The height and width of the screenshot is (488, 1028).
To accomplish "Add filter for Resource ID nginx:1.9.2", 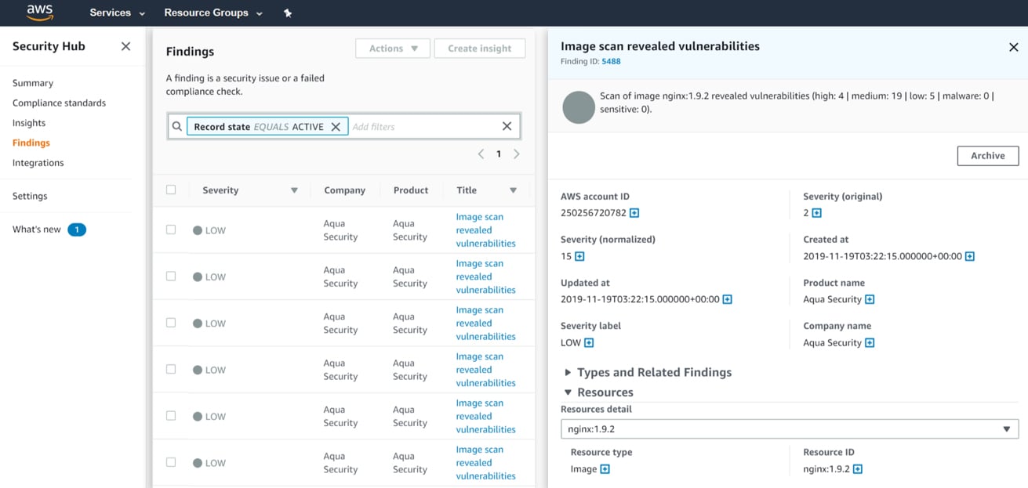I will pos(857,469).
